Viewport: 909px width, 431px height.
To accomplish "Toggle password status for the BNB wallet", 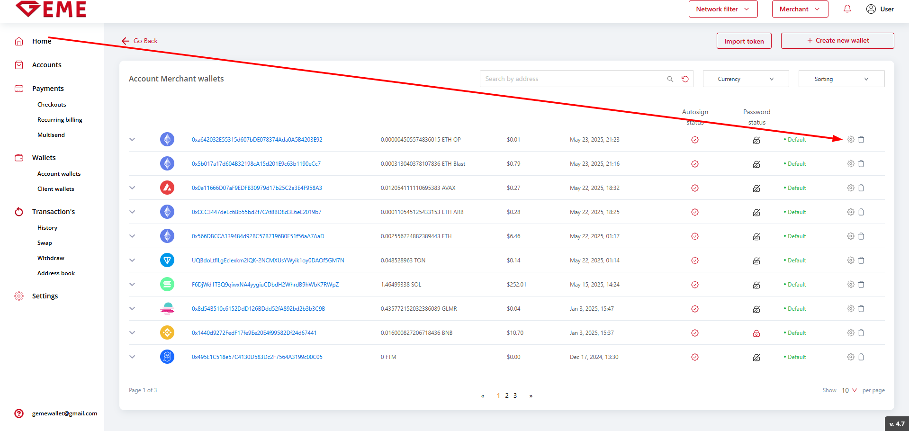I will [756, 333].
